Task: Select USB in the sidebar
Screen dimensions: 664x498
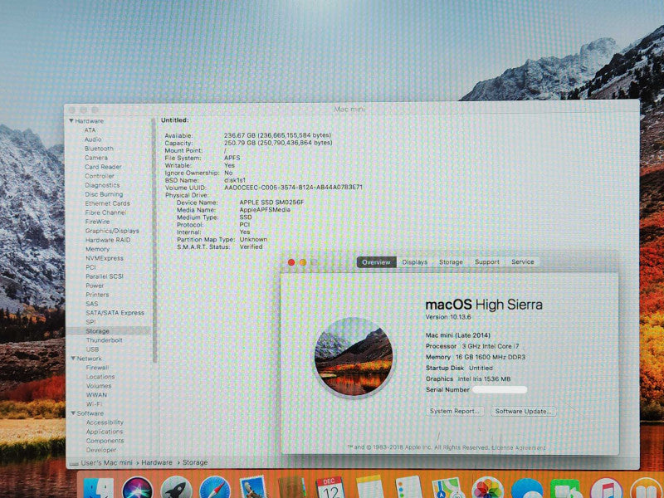Action: [x=93, y=349]
